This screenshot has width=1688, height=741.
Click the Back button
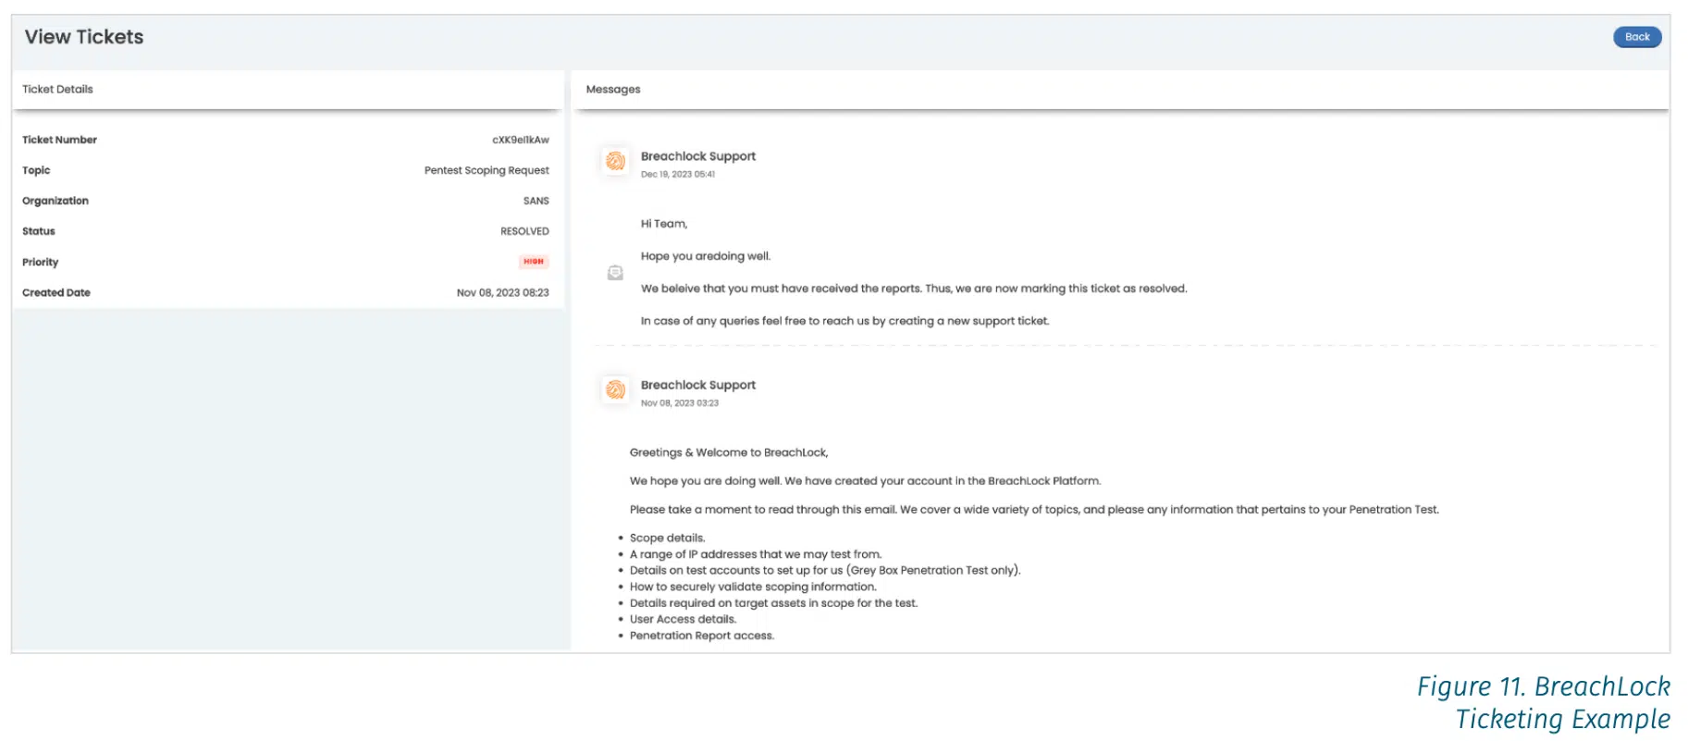[1636, 37]
